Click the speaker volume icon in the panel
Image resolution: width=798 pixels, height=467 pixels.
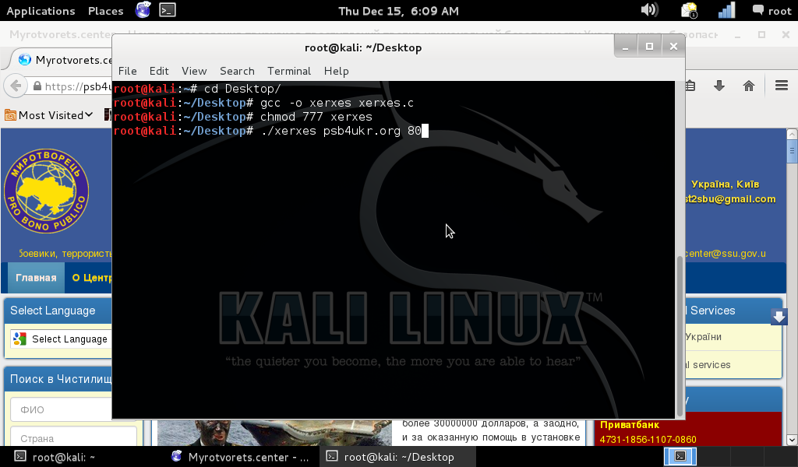coord(649,10)
